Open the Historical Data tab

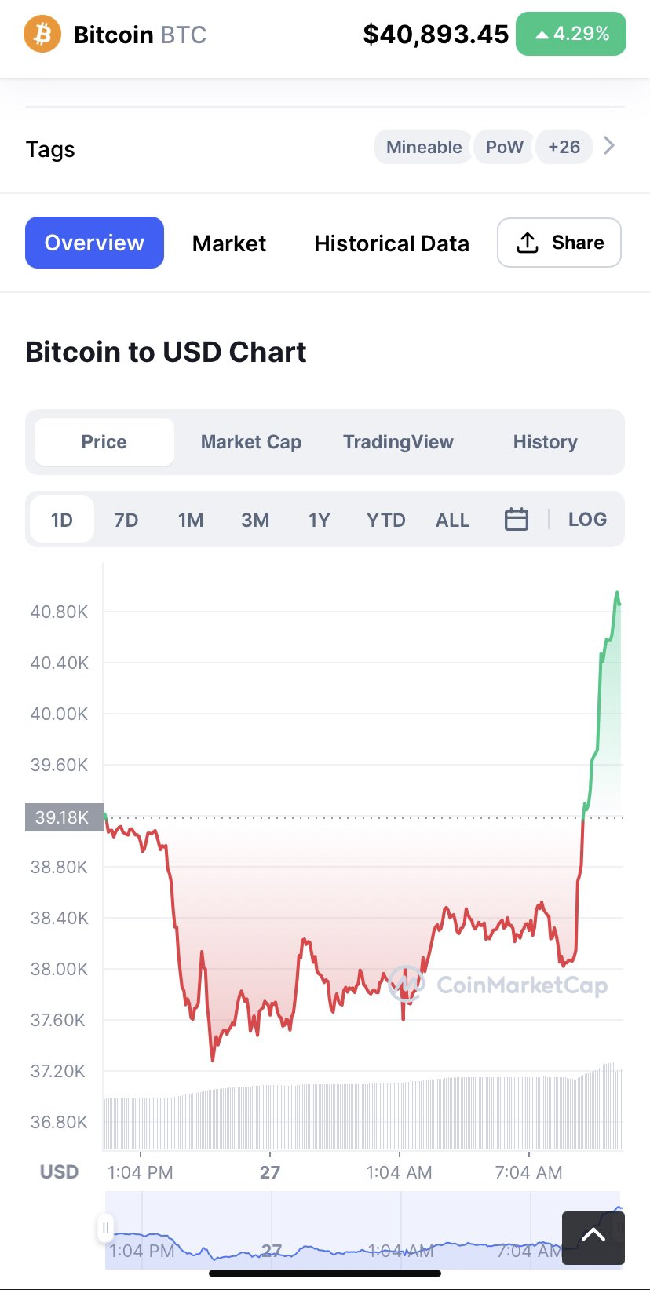391,243
